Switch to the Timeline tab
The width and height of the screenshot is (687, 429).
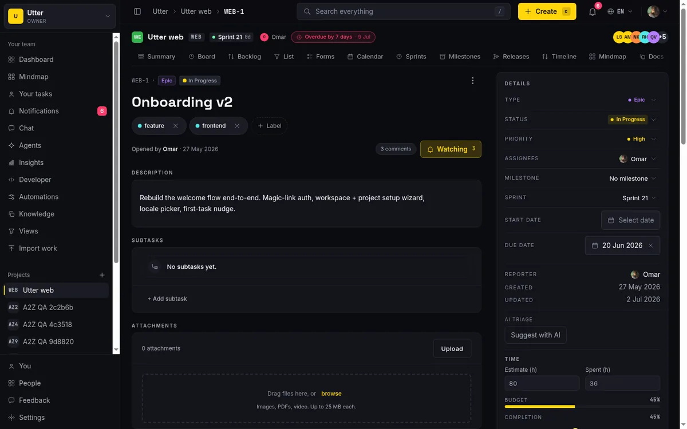[x=559, y=57]
